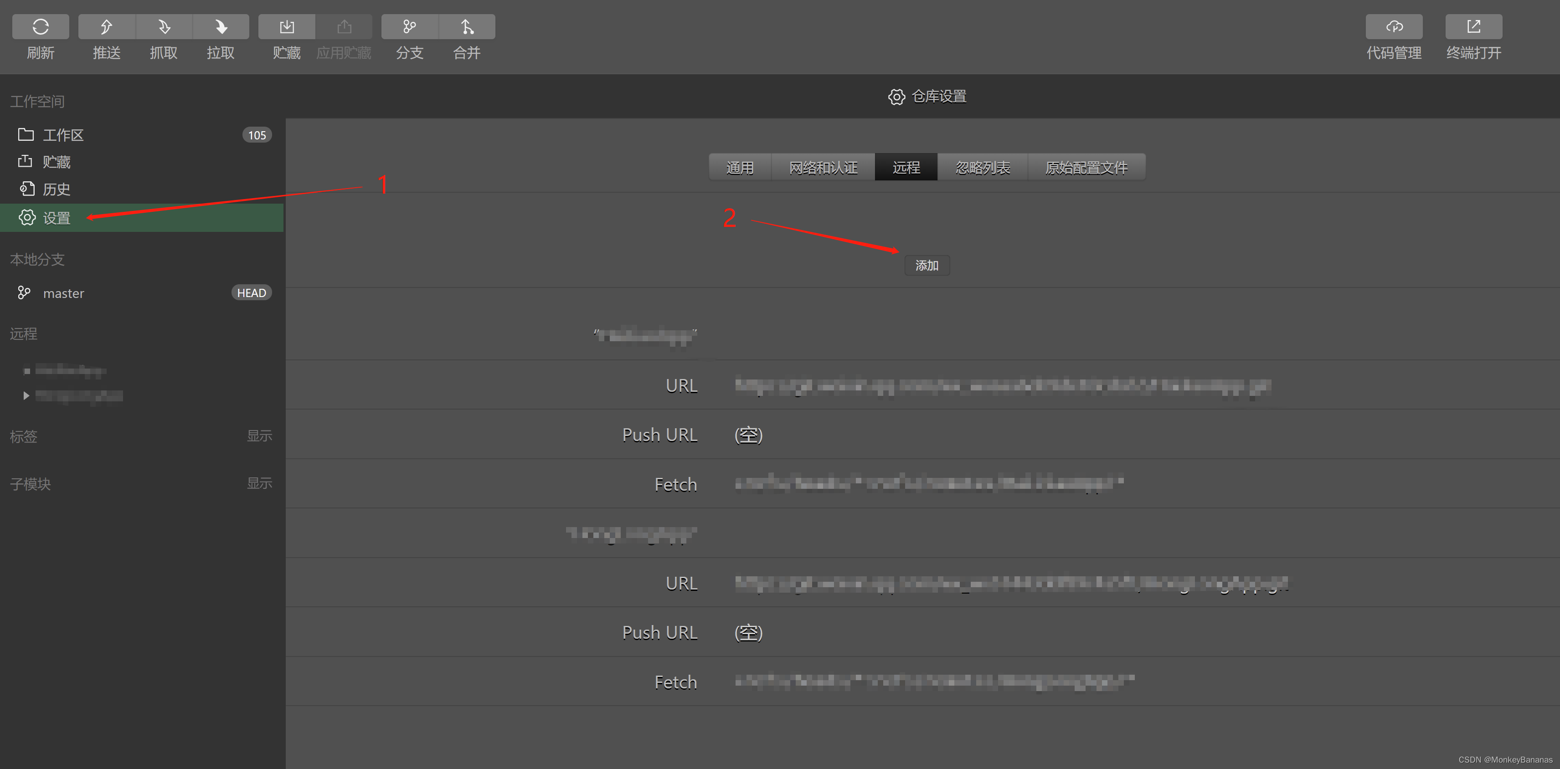The width and height of the screenshot is (1560, 769).
Task: Click the 标签 section header
Action: point(24,436)
